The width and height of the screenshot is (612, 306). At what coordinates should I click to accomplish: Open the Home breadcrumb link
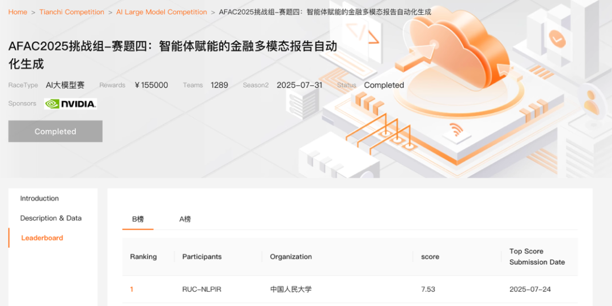pyautogui.click(x=18, y=12)
